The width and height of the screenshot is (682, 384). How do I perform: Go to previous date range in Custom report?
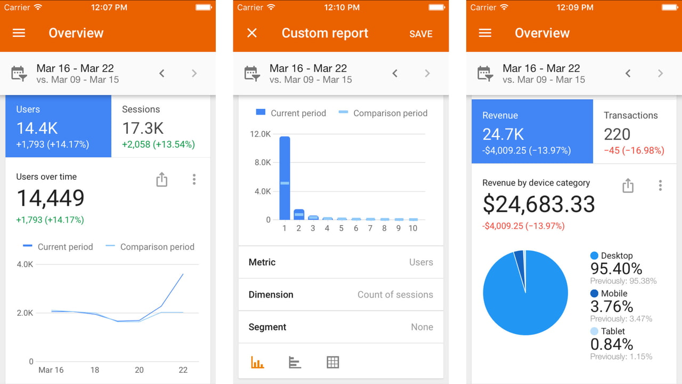395,74
